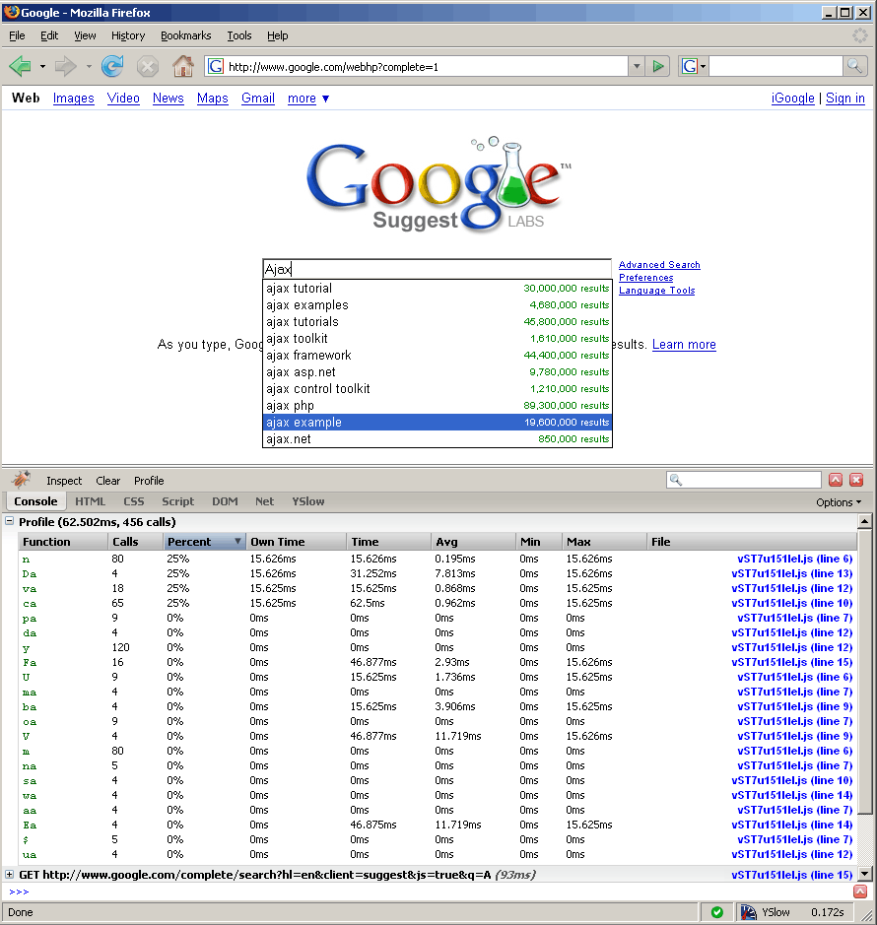Open the Bookmarks menu
Viewport: 877px width, 925px height.
[x=185, y=35]
